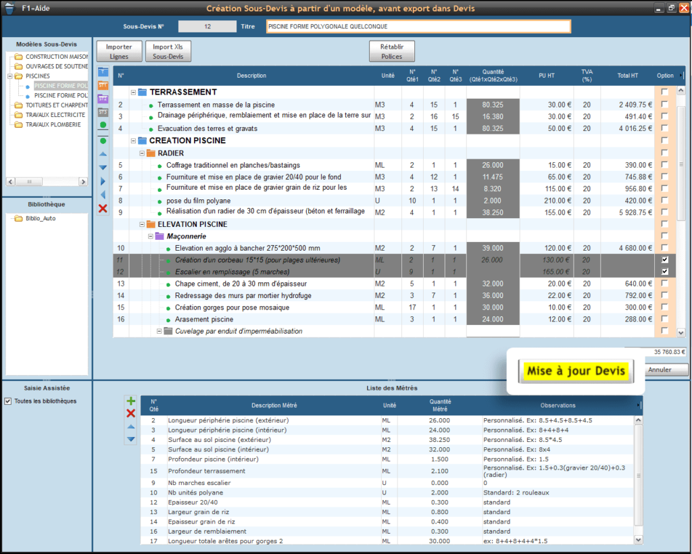Screen dimensions: 692x554
Task: Click green bullet of line 2 Terrassement en masse
Action: [x=151, y=105]
